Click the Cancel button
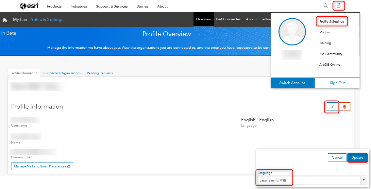 coord(337,158)
